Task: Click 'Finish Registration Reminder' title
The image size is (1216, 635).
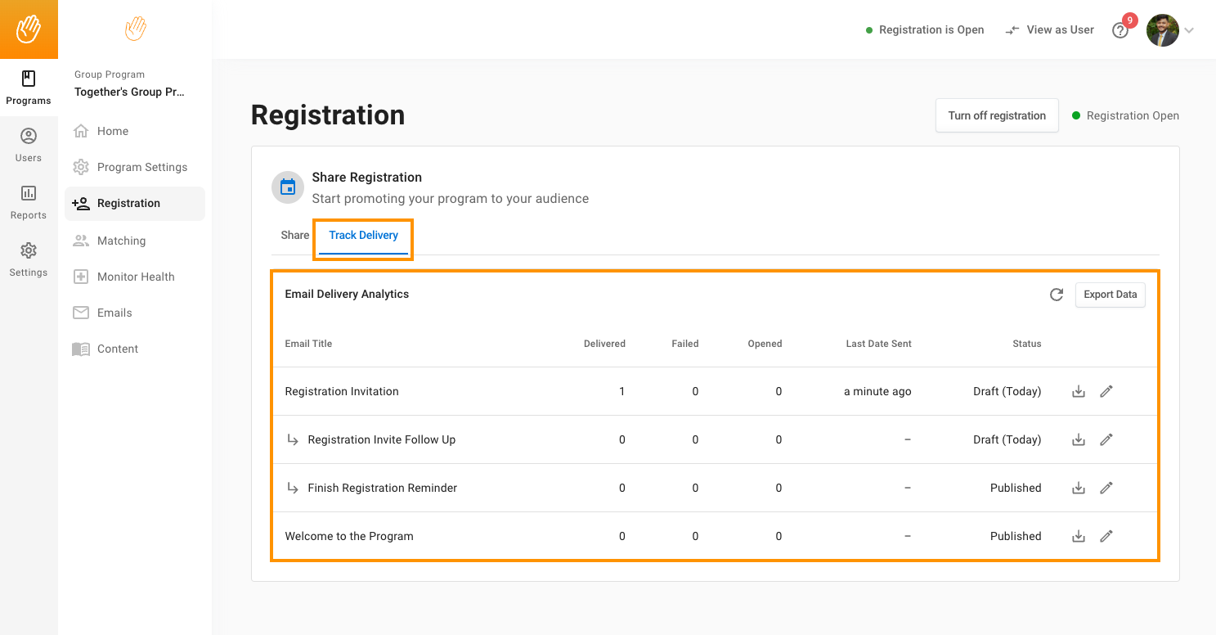Action: click(x=383, y=488)
